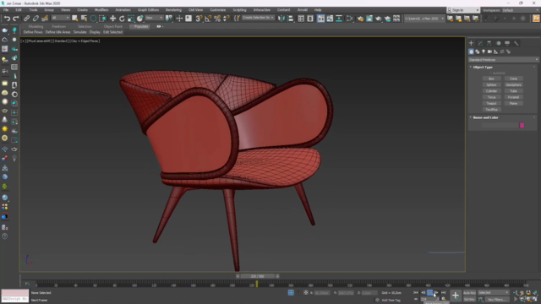Open the reference coordinate View dropdown

tap(154, 18)
